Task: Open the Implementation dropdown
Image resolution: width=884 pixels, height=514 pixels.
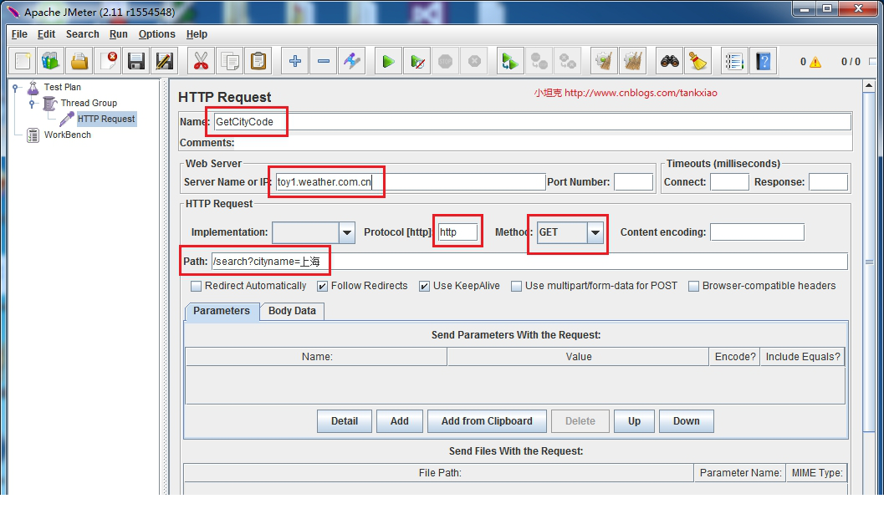Action: [x=347, y=232]
